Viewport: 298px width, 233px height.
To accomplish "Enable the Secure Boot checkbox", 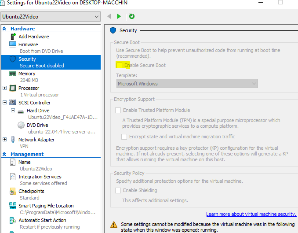I will (119, 65).
